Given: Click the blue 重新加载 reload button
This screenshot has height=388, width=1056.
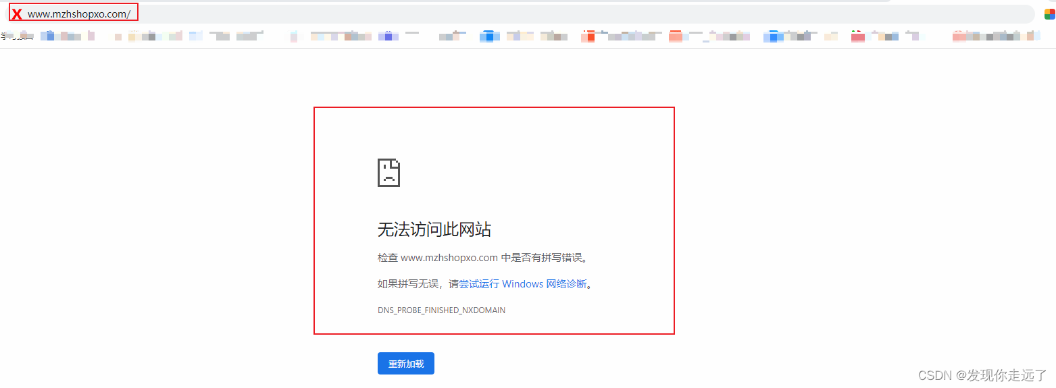Looking at the screenshot, I should click(406, 363).
